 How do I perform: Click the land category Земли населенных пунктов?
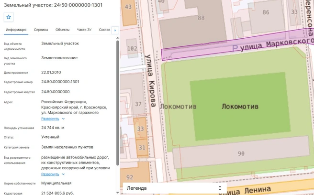click(x=67, y=147)
